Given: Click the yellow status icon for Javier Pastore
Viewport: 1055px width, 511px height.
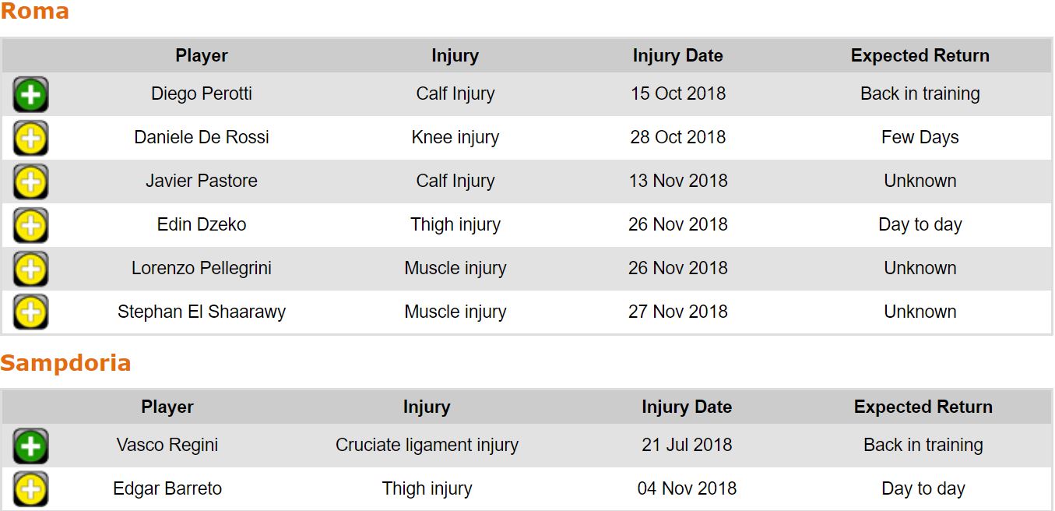Looking at the screenshot, I should pos(30,182).
